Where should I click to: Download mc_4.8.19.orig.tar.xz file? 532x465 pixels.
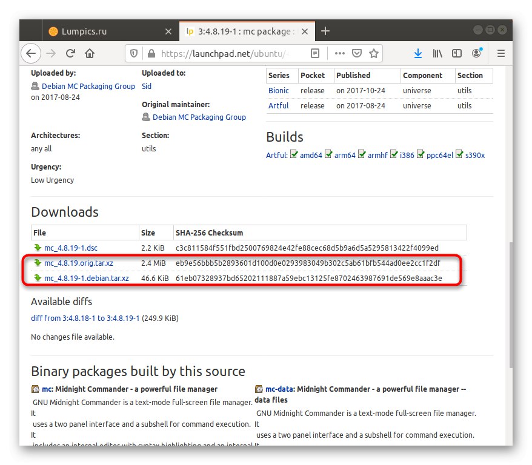click(79, 263)
